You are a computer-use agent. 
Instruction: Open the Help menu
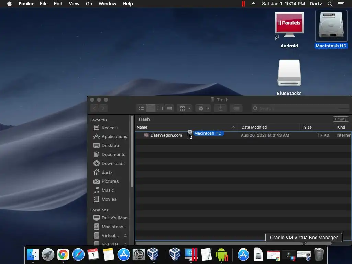pyautogui.click(x=128, y=4)
